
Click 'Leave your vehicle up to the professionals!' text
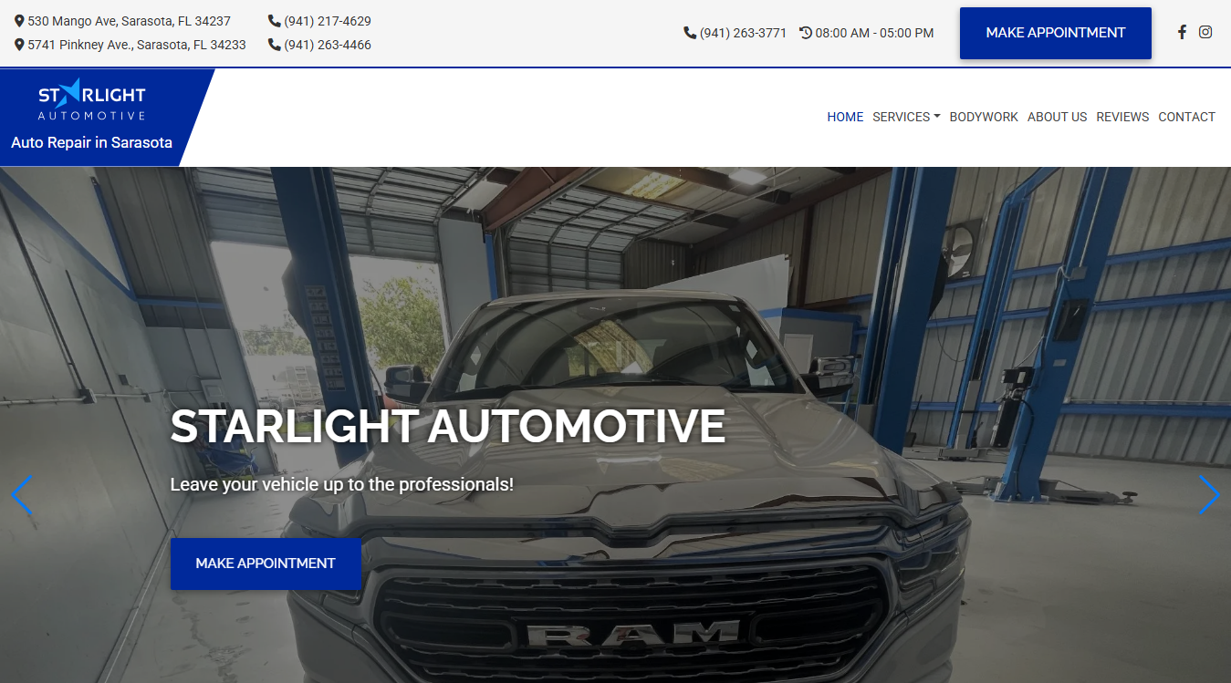click(x=341, y=484)
